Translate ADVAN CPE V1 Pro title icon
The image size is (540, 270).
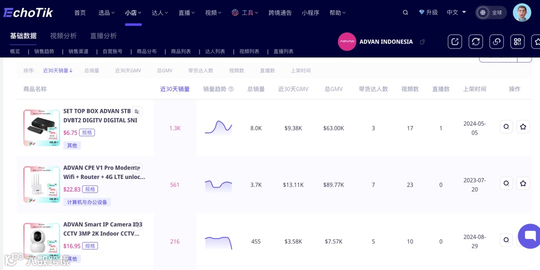coord(137,168)
